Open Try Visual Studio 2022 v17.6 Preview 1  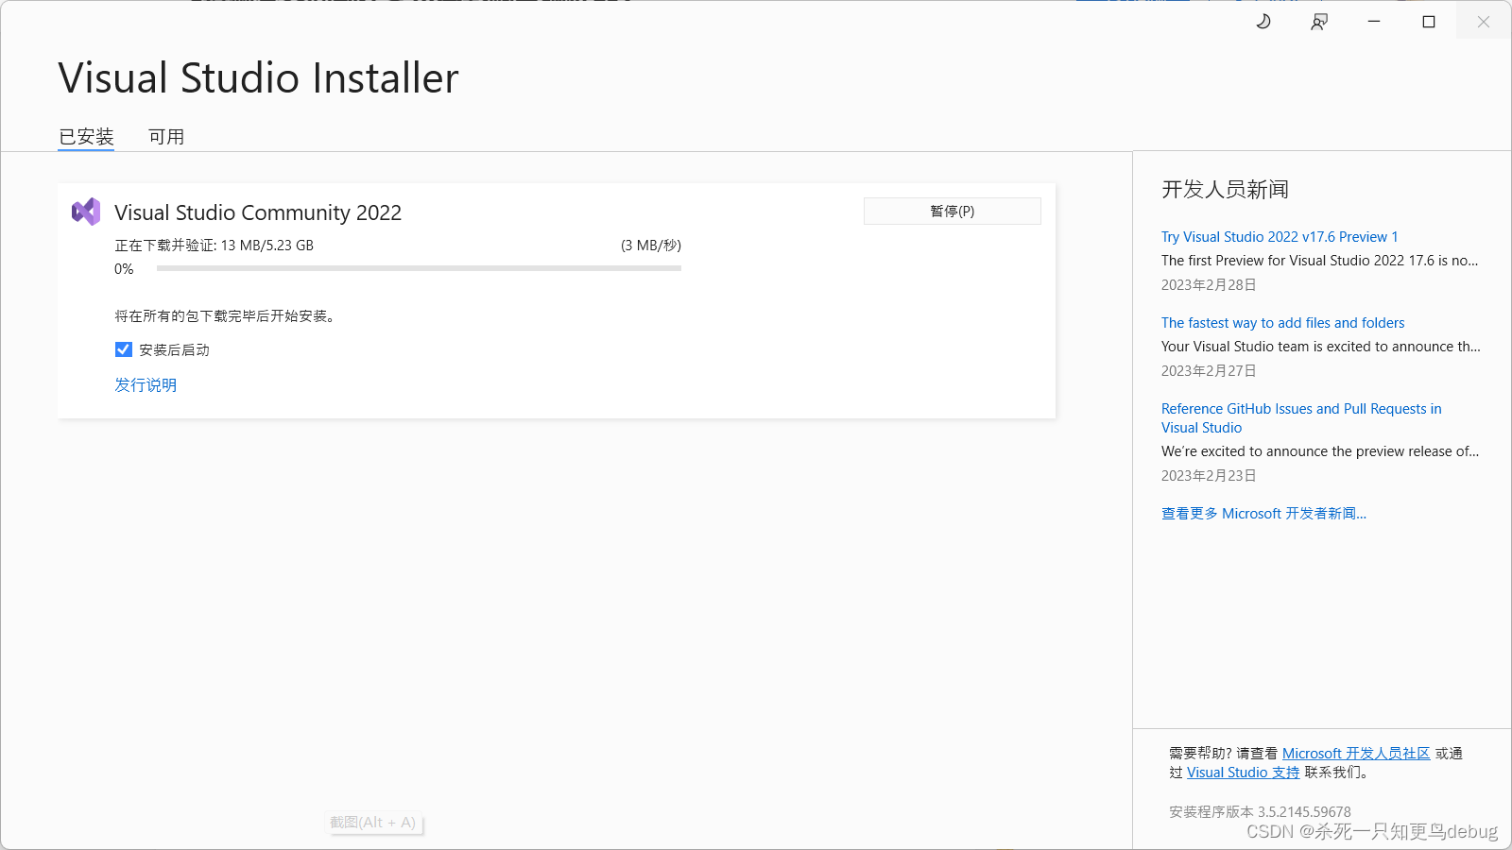pos(1280,236)
